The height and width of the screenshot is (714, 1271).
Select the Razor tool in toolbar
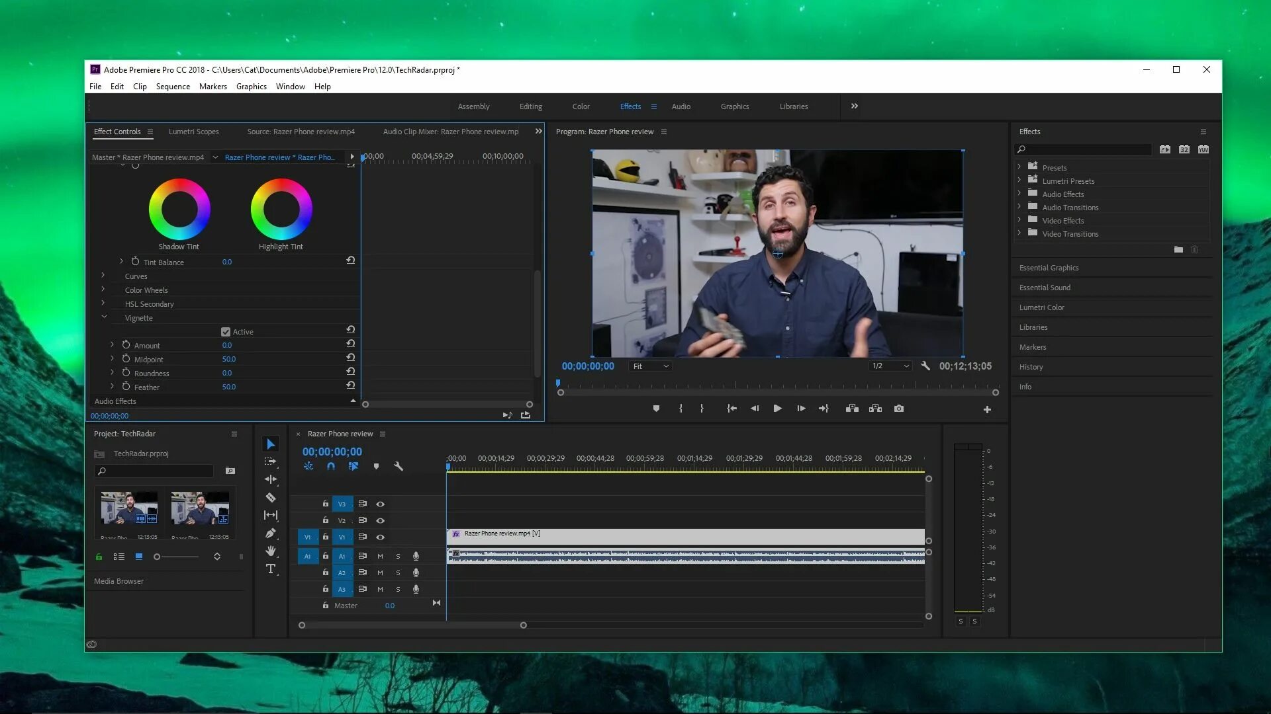point(270,498)
